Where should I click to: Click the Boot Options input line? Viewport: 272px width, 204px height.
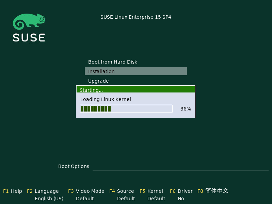tap(180, 167)
